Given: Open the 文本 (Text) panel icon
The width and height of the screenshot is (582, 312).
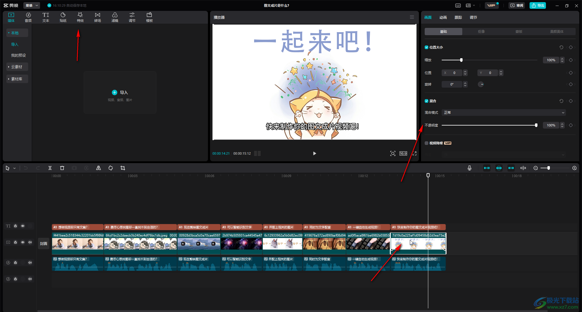Looking at the screenshot, I should pyautogui.click(x=46, y=17).
